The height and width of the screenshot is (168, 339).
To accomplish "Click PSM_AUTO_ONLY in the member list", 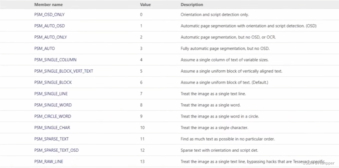I will point(50,37).
